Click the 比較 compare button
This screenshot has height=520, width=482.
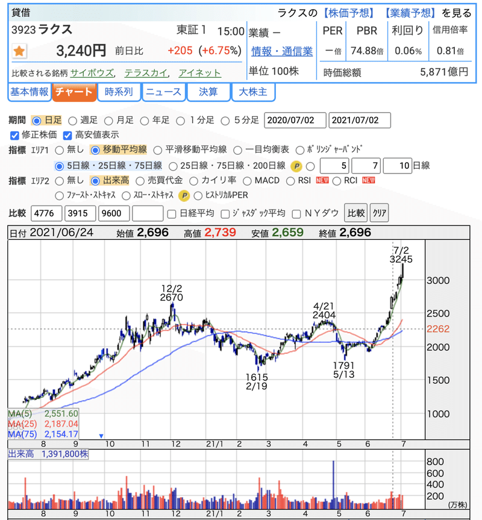pos(355,213)
